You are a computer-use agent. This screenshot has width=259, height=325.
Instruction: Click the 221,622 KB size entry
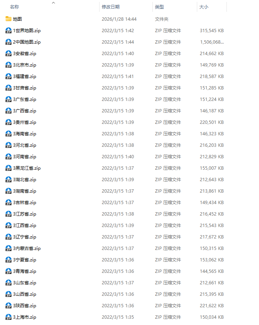coord(212,305)
